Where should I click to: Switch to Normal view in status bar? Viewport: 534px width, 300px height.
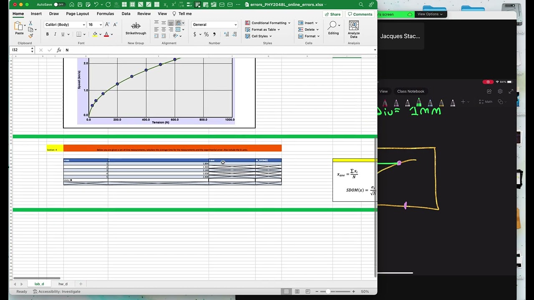click(x=286, y=291)
